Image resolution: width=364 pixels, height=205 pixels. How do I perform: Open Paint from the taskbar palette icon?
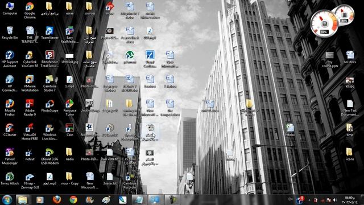pyautogui.click(x=106, y=200)
